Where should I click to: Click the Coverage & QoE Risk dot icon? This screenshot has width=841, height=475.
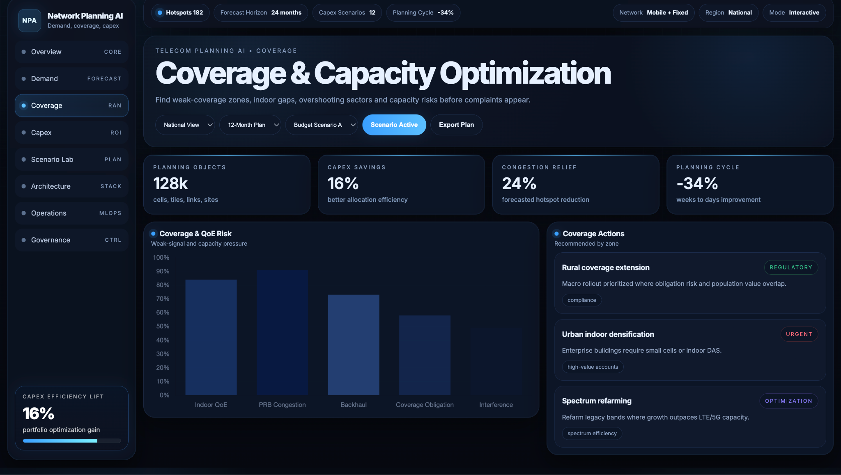153,233
